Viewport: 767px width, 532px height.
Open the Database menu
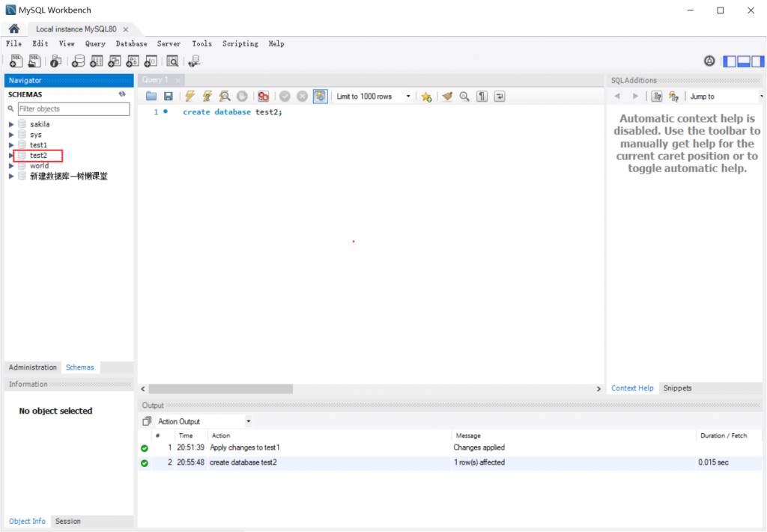(131, 43)
